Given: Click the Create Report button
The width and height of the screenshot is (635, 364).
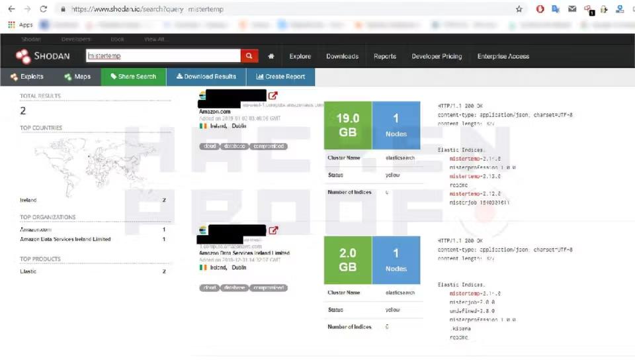Looking at the screenshot, I should click(x=280, y=77).
